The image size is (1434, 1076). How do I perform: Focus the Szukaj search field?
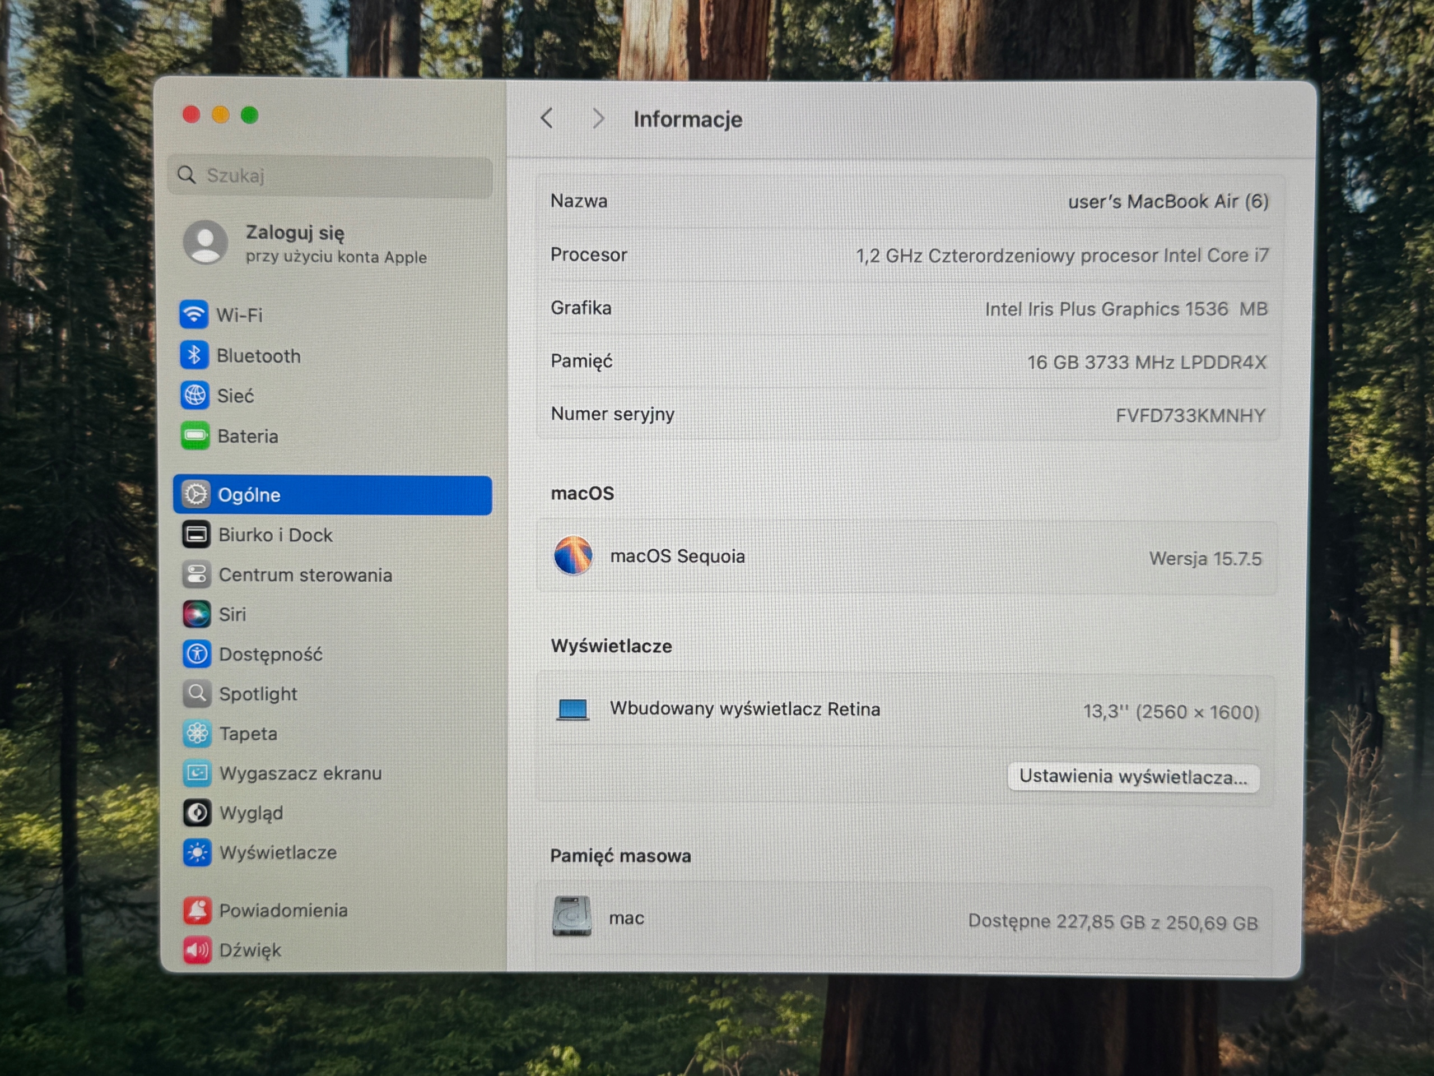tap(330, 176)
